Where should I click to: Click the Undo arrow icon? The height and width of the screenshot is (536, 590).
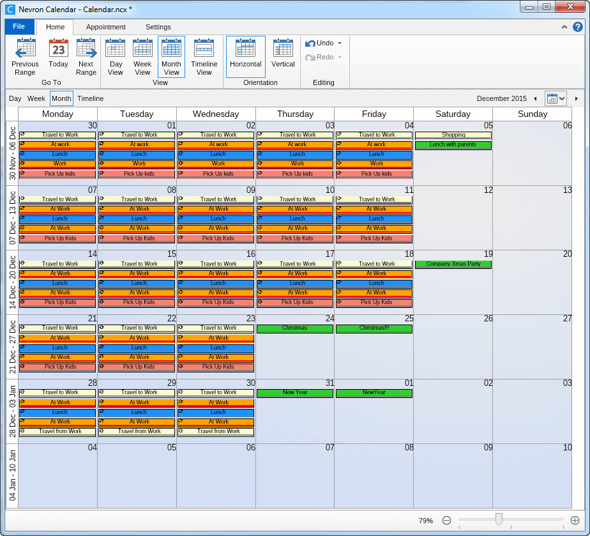[310, 43]
